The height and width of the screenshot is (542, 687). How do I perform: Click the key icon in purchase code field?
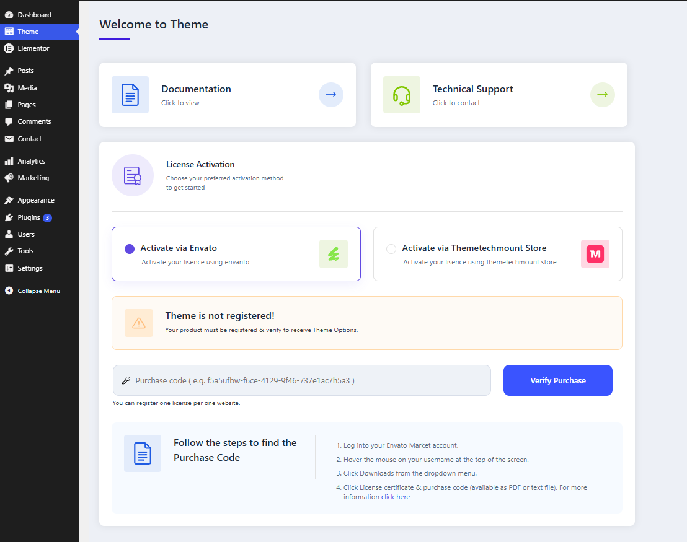tap(126, 380)
